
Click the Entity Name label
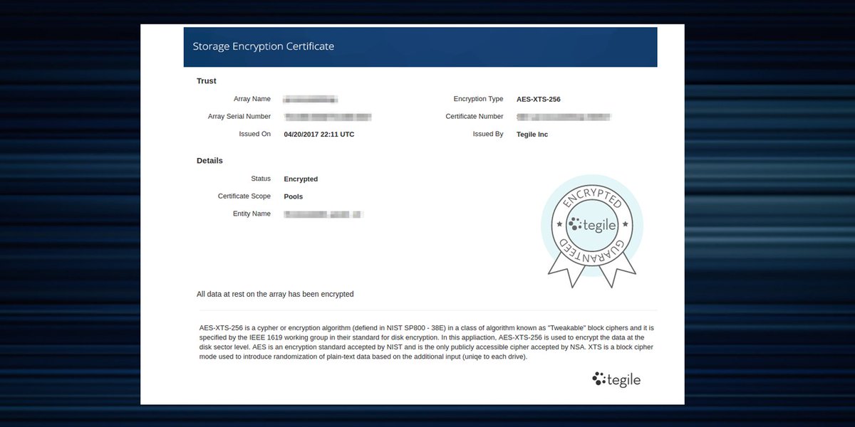252,213
